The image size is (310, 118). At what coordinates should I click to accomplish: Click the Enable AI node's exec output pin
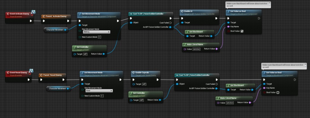(216, 18)
